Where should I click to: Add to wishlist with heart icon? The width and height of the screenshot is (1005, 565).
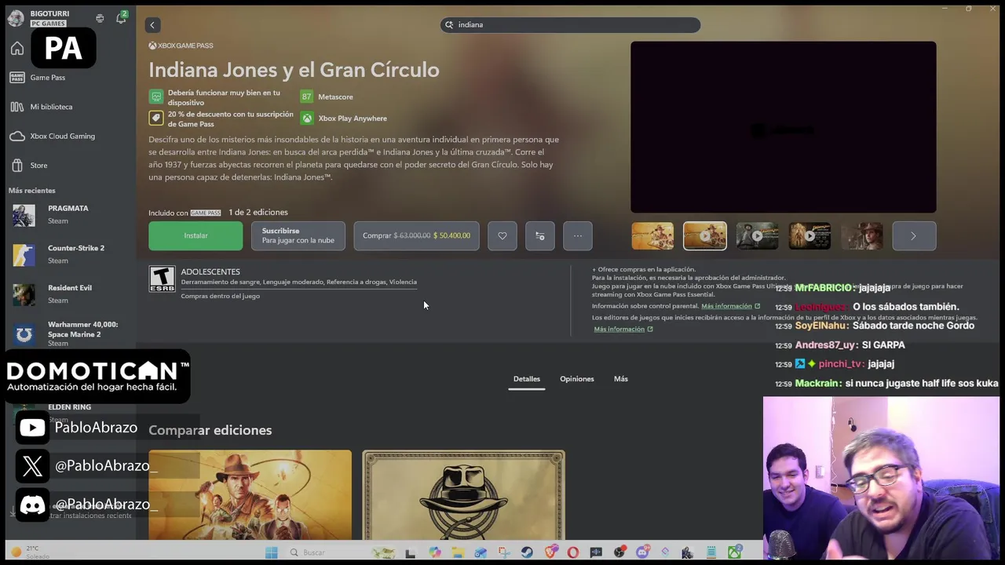pyautogui.click(x=502, y=235)
